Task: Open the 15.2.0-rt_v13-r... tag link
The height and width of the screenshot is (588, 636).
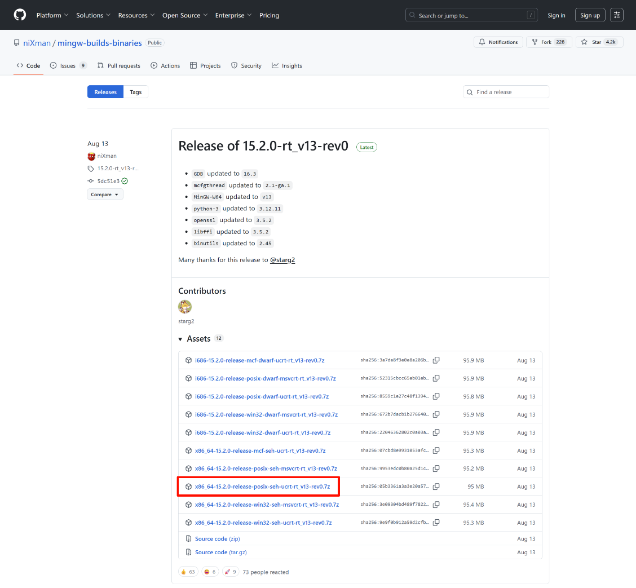Action: click(x=118, y=169)
